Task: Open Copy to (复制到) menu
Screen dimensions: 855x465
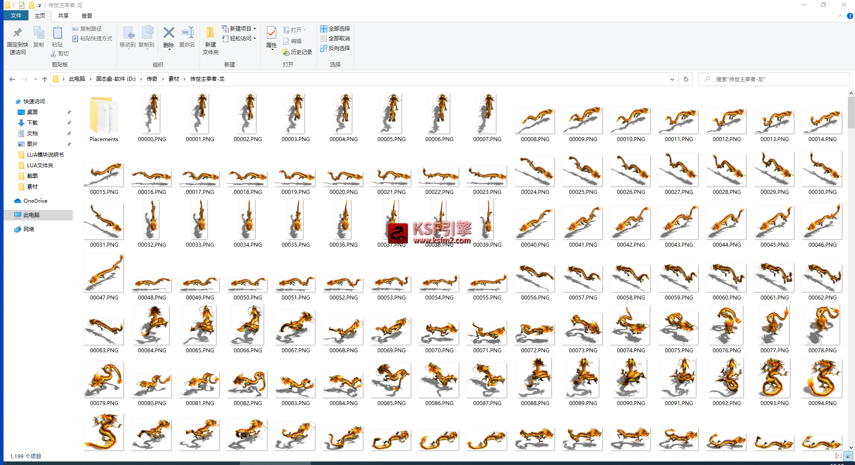Action: (146, 38)
